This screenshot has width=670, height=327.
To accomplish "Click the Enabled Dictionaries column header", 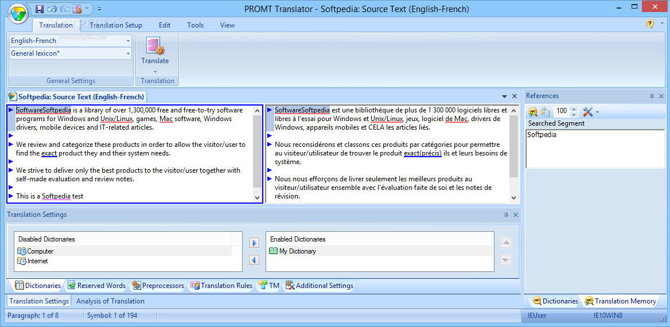I will [379, 239].
